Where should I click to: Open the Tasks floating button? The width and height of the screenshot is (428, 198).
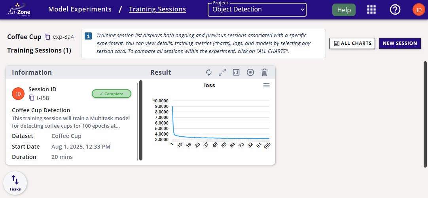pos(15,183)
